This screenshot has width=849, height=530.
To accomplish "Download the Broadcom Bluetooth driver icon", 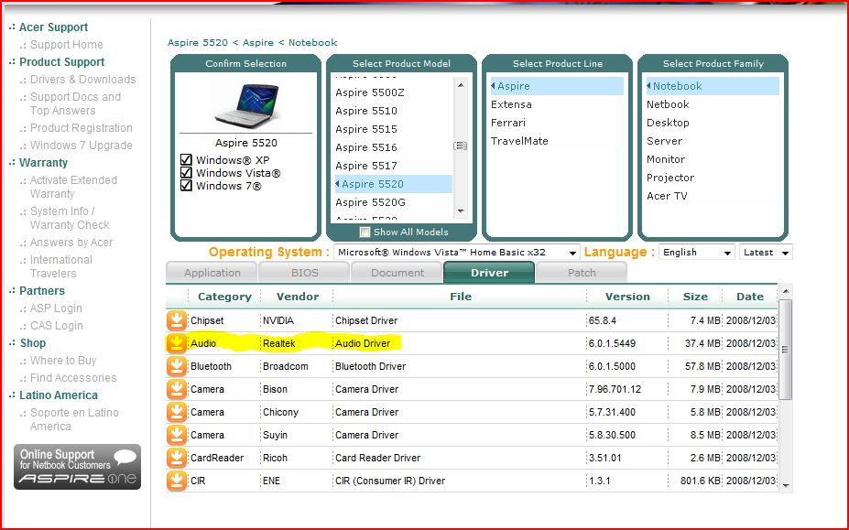I will tap(176, 366).
